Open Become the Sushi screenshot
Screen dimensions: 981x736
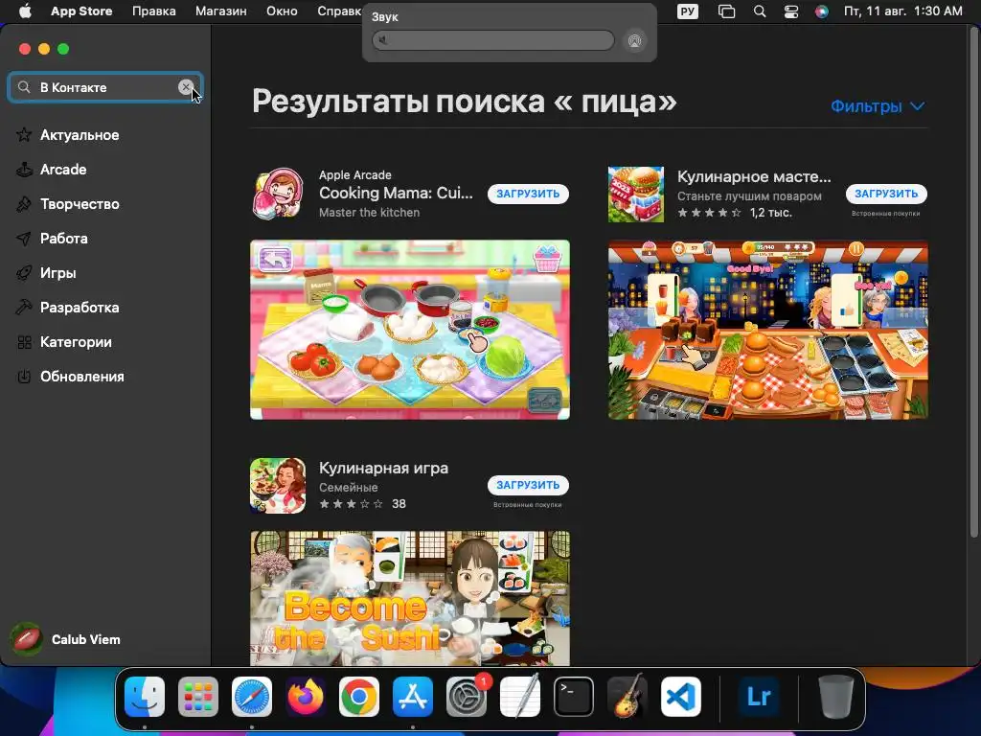coord(410,598)
